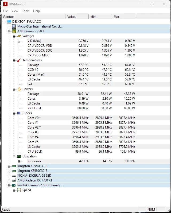Expand the Speed entry

click(x=14, y=190)
